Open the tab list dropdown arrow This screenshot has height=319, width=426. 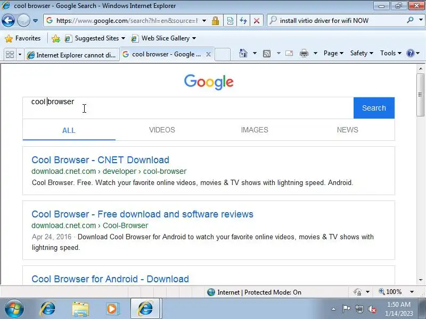click(x=20, y=55)
